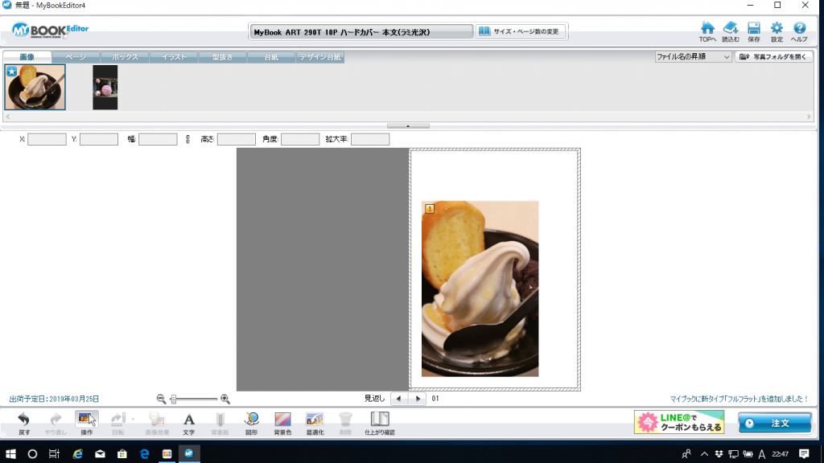
Task: Click the 背景色 (background color) icon
Action: pyautogui.click(x=282, y=420)
